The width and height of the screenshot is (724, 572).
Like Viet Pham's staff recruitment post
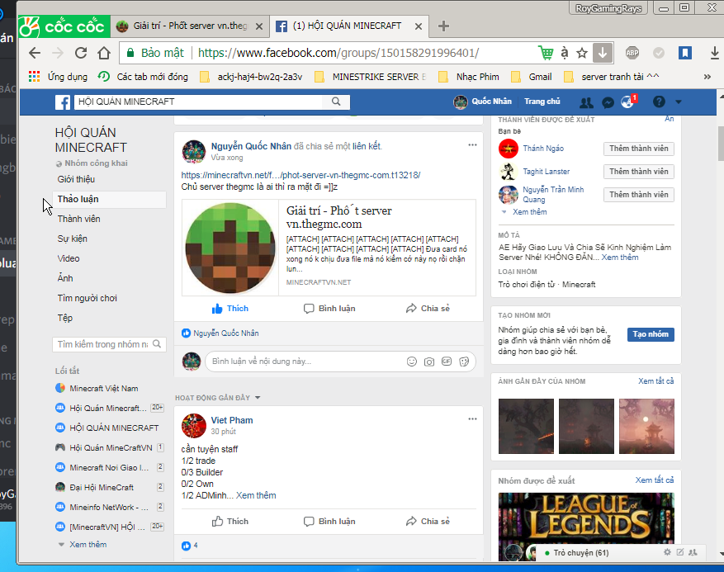pyautogui.click(x=230, y=522)
